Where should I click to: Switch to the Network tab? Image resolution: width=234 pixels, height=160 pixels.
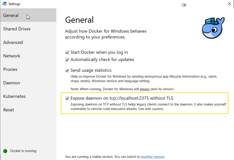(x=12, y=56)
